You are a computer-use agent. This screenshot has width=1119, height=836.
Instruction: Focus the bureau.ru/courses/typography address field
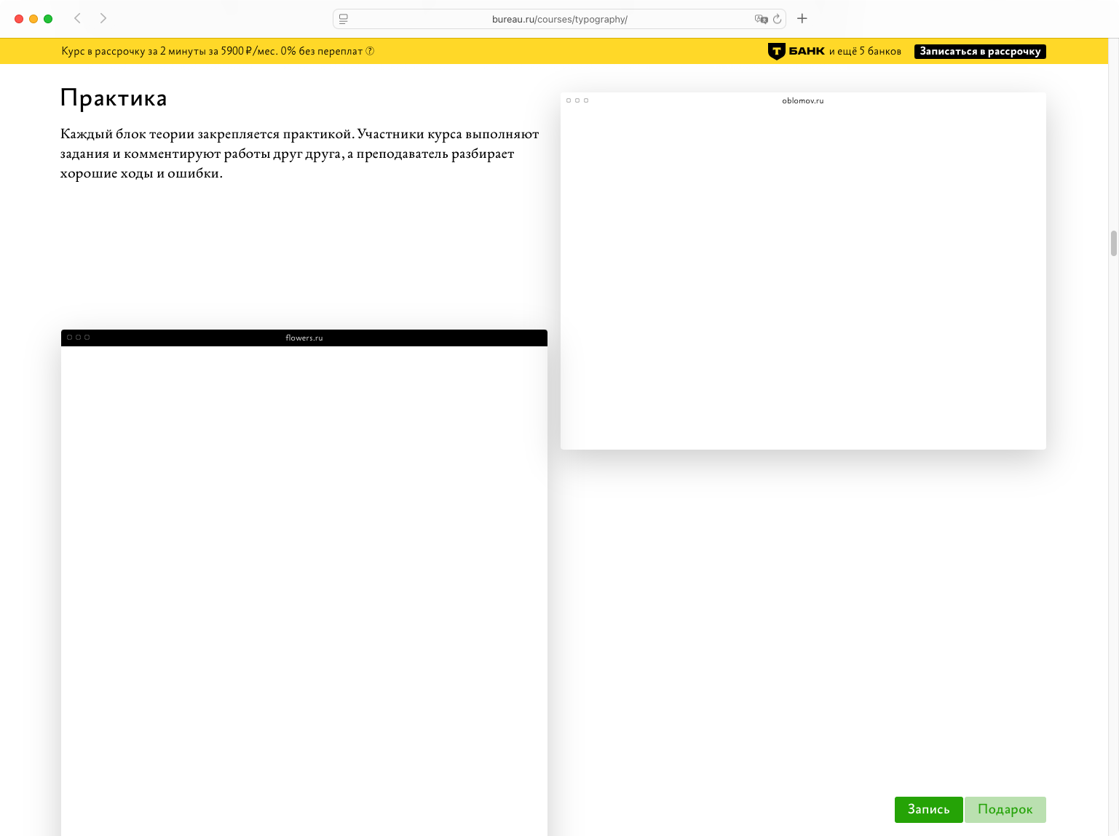click(x=559, y=19)
